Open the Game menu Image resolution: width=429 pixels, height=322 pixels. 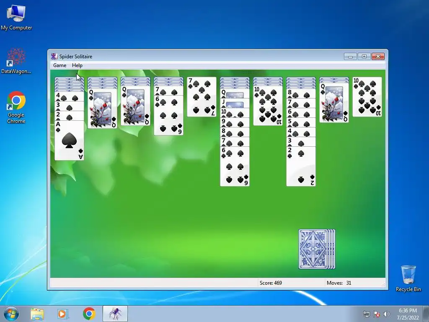59,65
